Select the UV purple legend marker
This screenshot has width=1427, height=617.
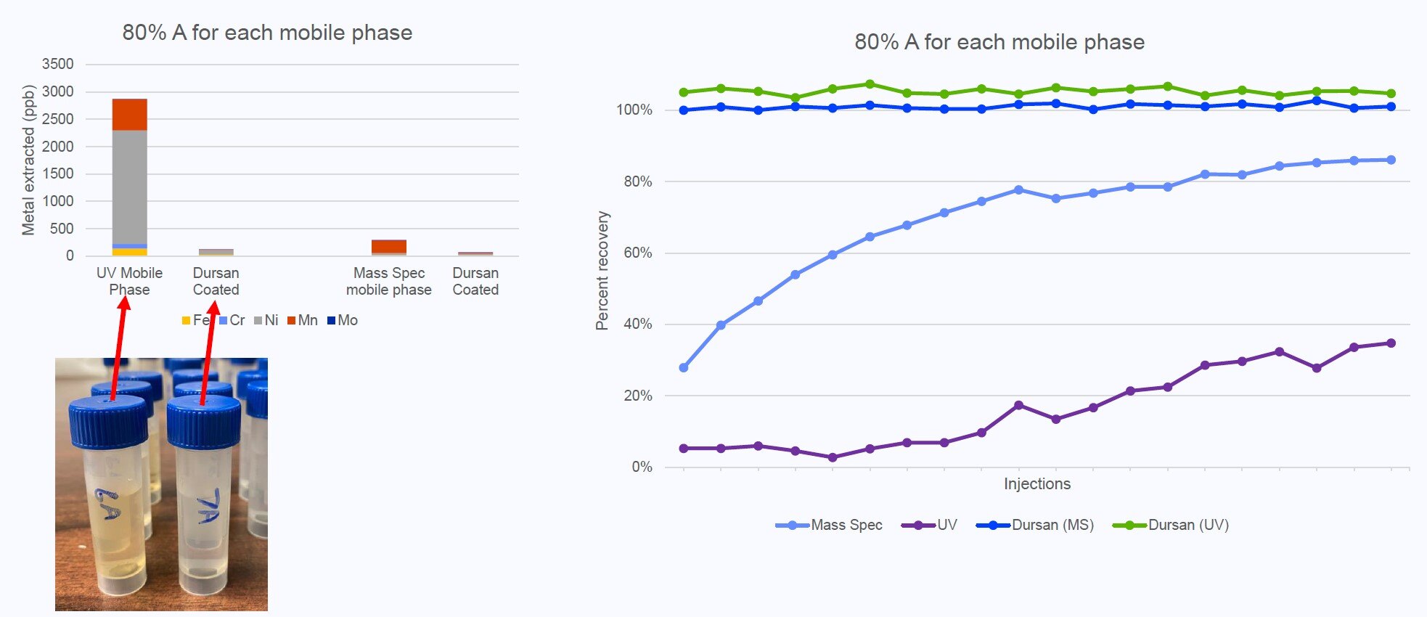click(x=918, y=525)
